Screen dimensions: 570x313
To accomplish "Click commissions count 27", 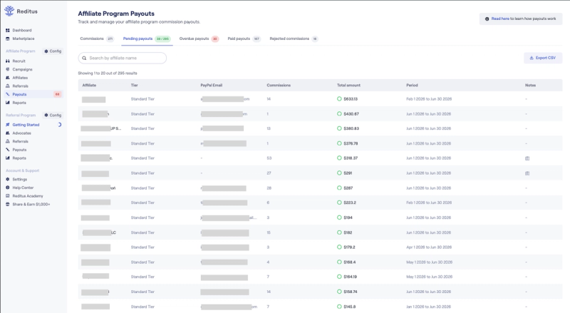I will tap(269, 173).
